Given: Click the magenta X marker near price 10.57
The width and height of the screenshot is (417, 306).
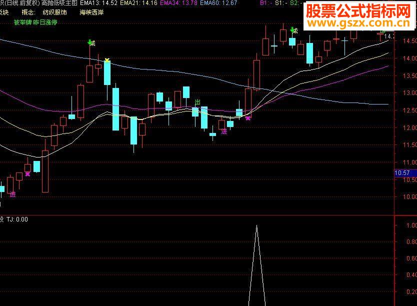Looking at the screenshot, I should tap(27, 174).
